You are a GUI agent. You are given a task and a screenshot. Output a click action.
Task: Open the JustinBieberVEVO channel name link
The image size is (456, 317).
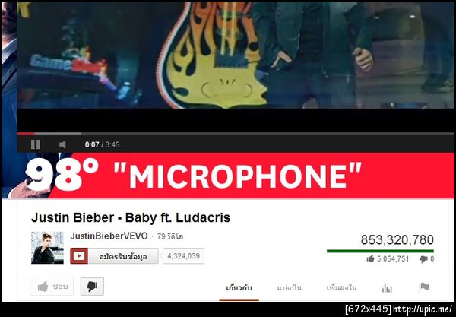pos(109,236)
